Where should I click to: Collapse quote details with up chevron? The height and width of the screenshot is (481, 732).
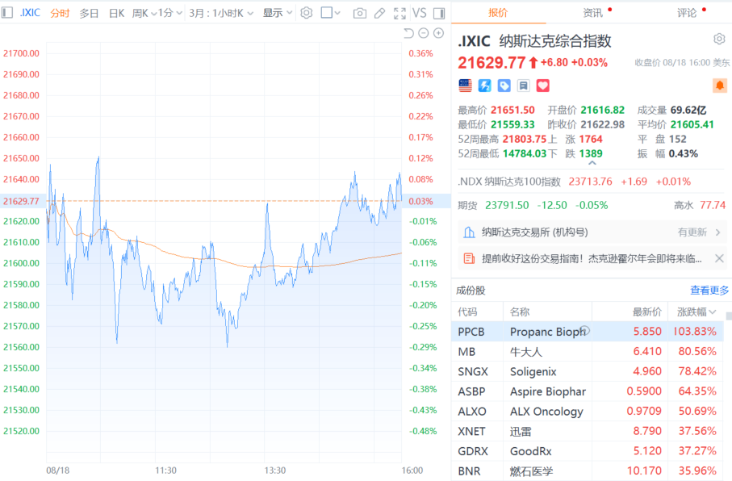(592, 163)
